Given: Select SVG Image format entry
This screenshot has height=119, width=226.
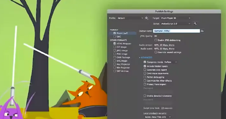Looking at the screenshot, I should 122,61.
